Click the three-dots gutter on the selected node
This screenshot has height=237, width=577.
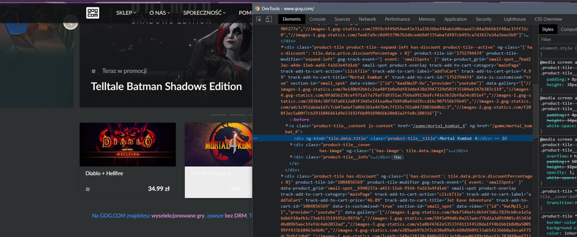pyautogui.click(x=255, y=138)
